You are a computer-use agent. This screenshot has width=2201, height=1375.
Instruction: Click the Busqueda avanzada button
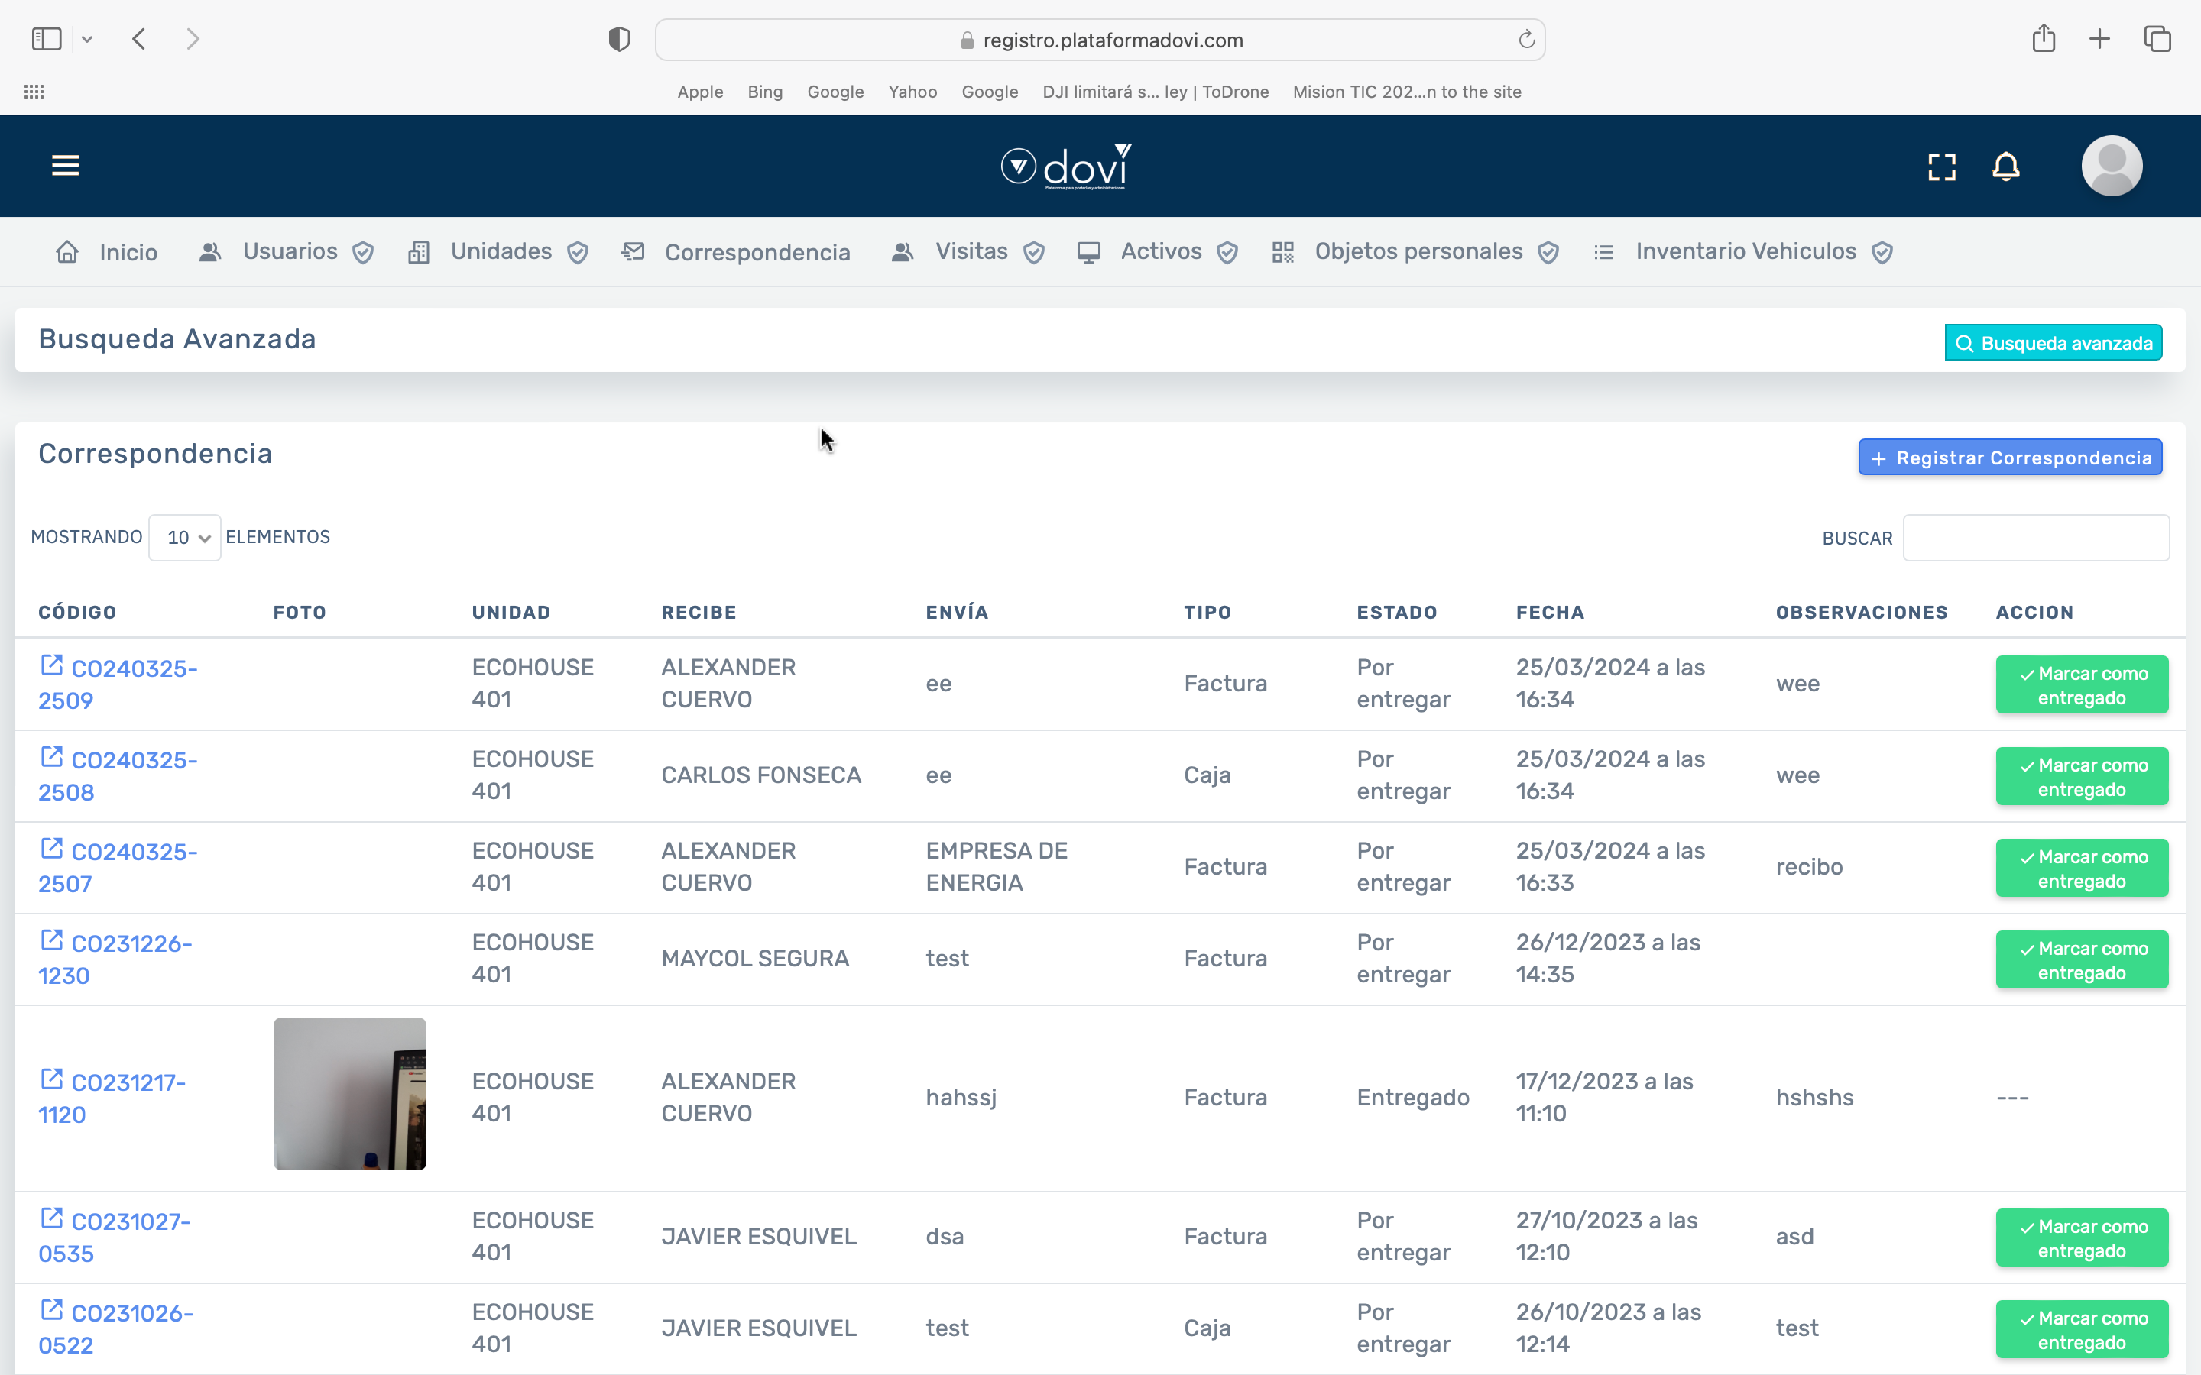(2053, 343)
